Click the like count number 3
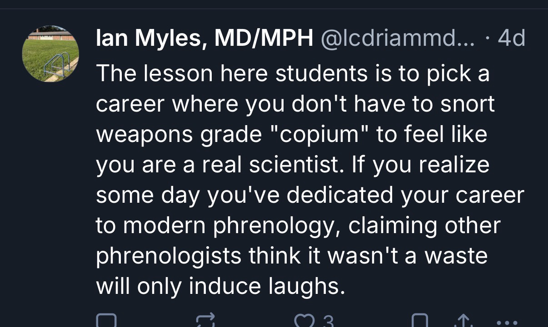Image resolution: width=548 pixels, height=327 pixels. 328,322
